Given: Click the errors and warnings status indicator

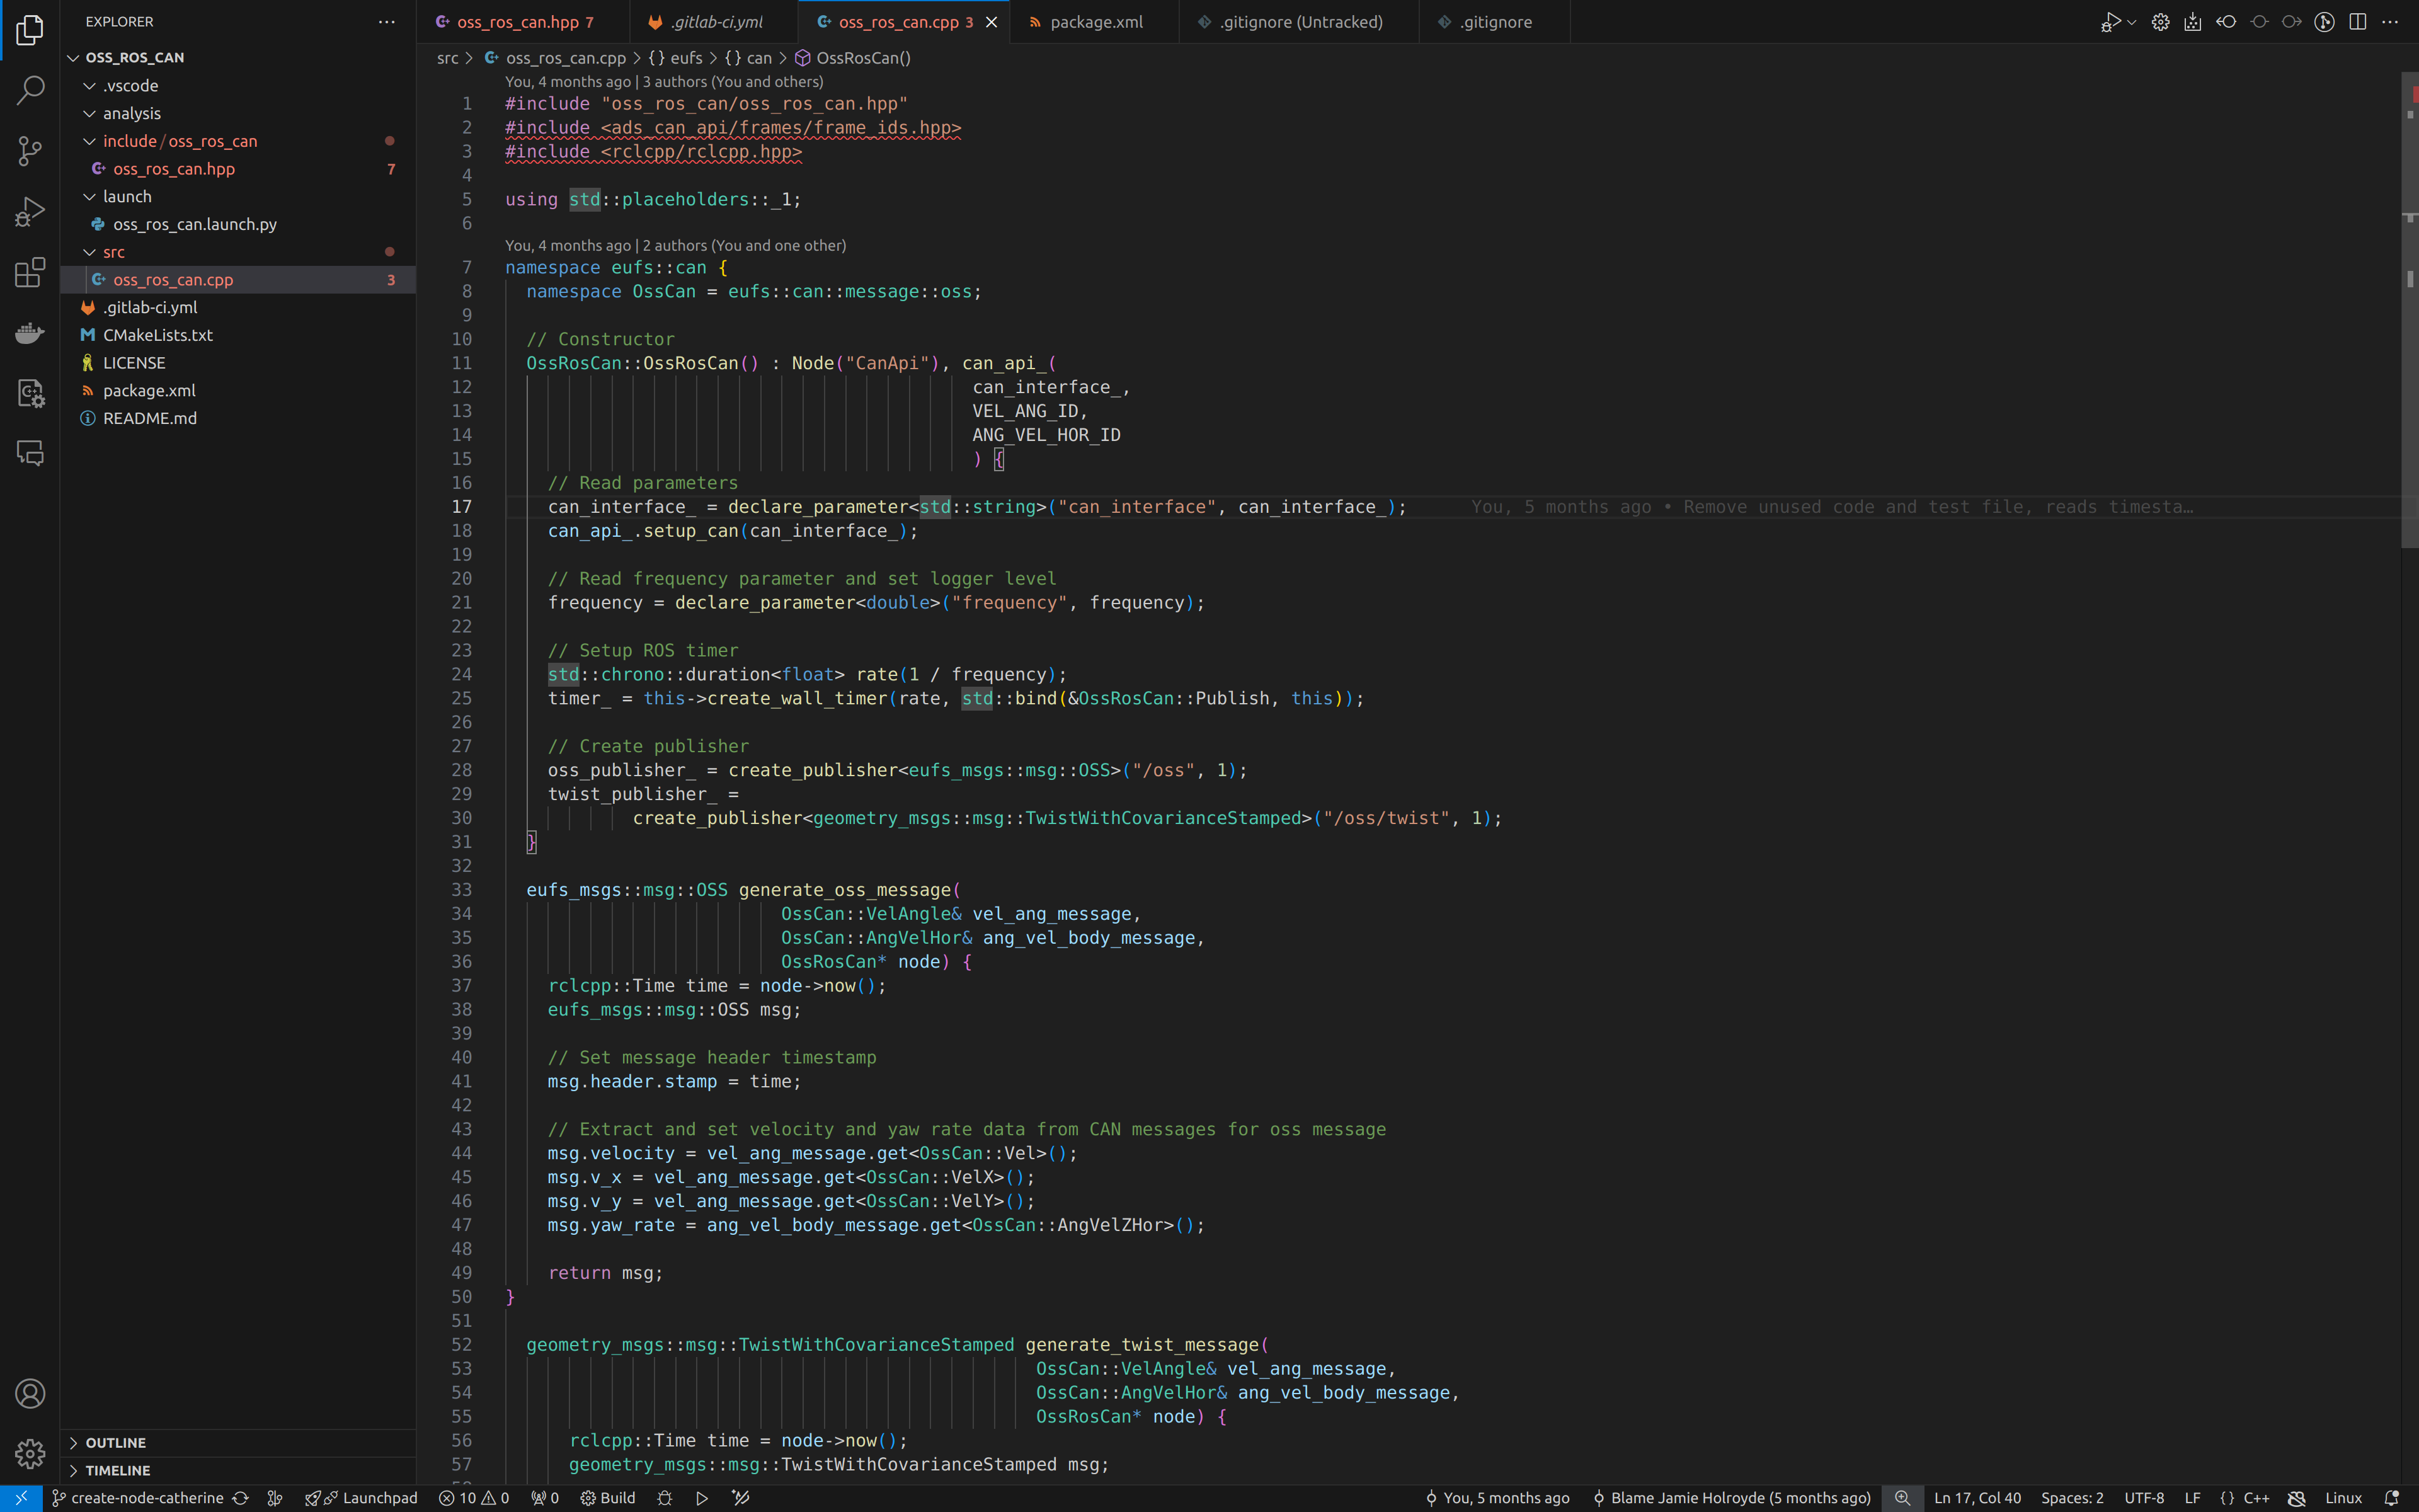Looking at the screenshot, I should 474,1497.
